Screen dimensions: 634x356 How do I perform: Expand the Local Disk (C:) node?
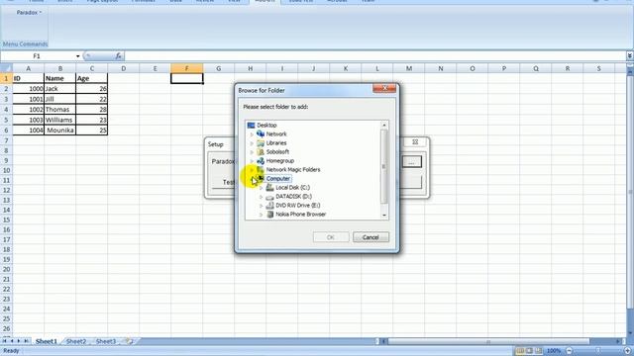[262, 188]
